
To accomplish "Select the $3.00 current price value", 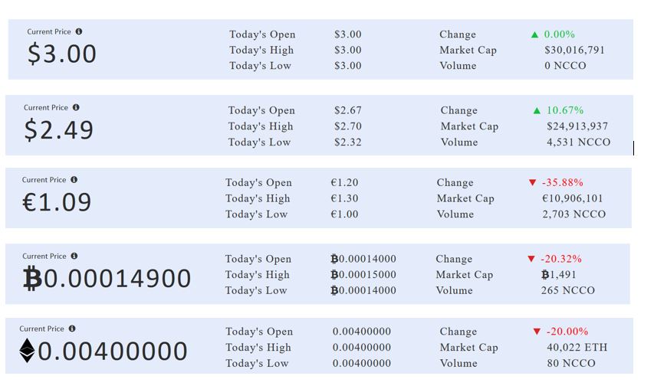I will 62,54.
